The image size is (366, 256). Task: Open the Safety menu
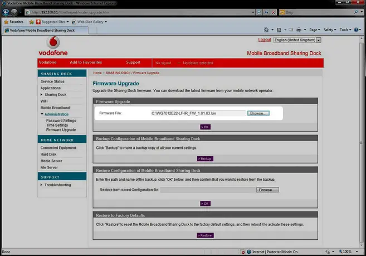pyautogui.click(x=330, y=30)
